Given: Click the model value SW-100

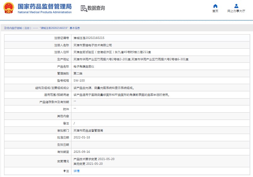Looking at the screenshot, I should [x=79, y=80].
